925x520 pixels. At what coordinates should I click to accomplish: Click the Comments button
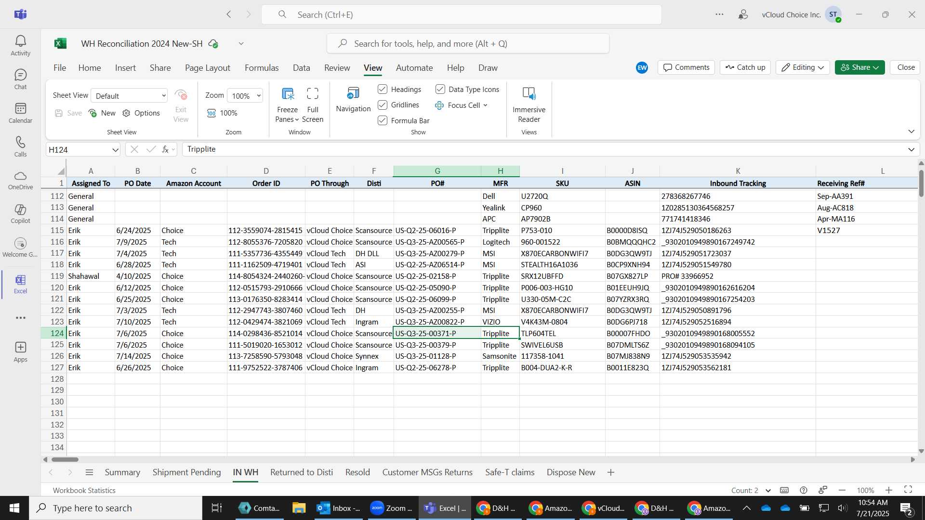(686, 67)
